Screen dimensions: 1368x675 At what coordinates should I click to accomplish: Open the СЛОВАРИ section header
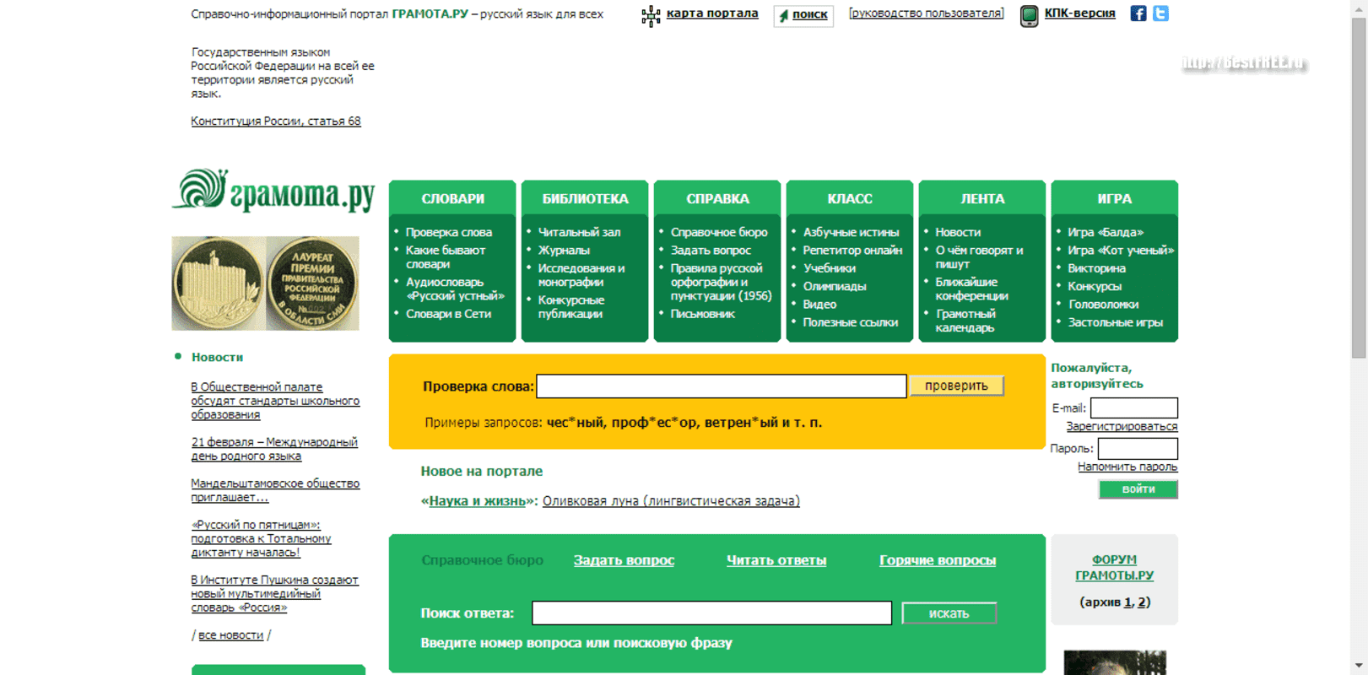point(452,199)
